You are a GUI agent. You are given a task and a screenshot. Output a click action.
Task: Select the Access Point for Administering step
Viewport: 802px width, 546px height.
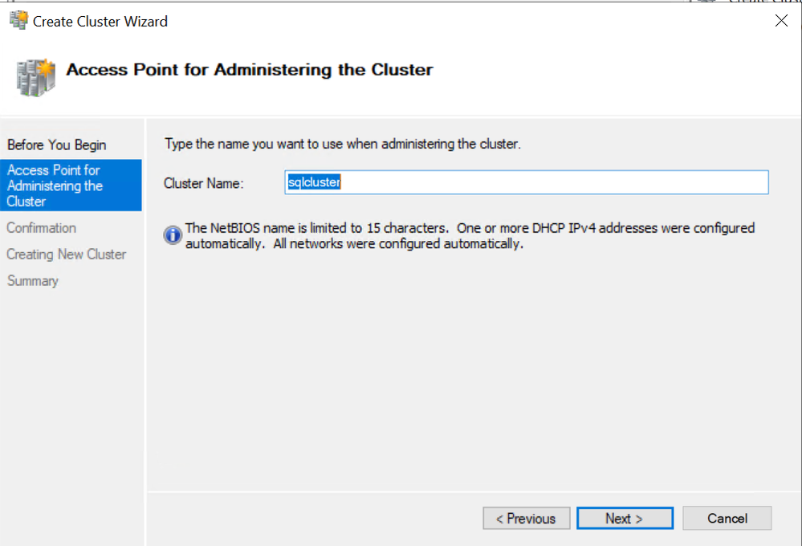(x=71, y=185)
